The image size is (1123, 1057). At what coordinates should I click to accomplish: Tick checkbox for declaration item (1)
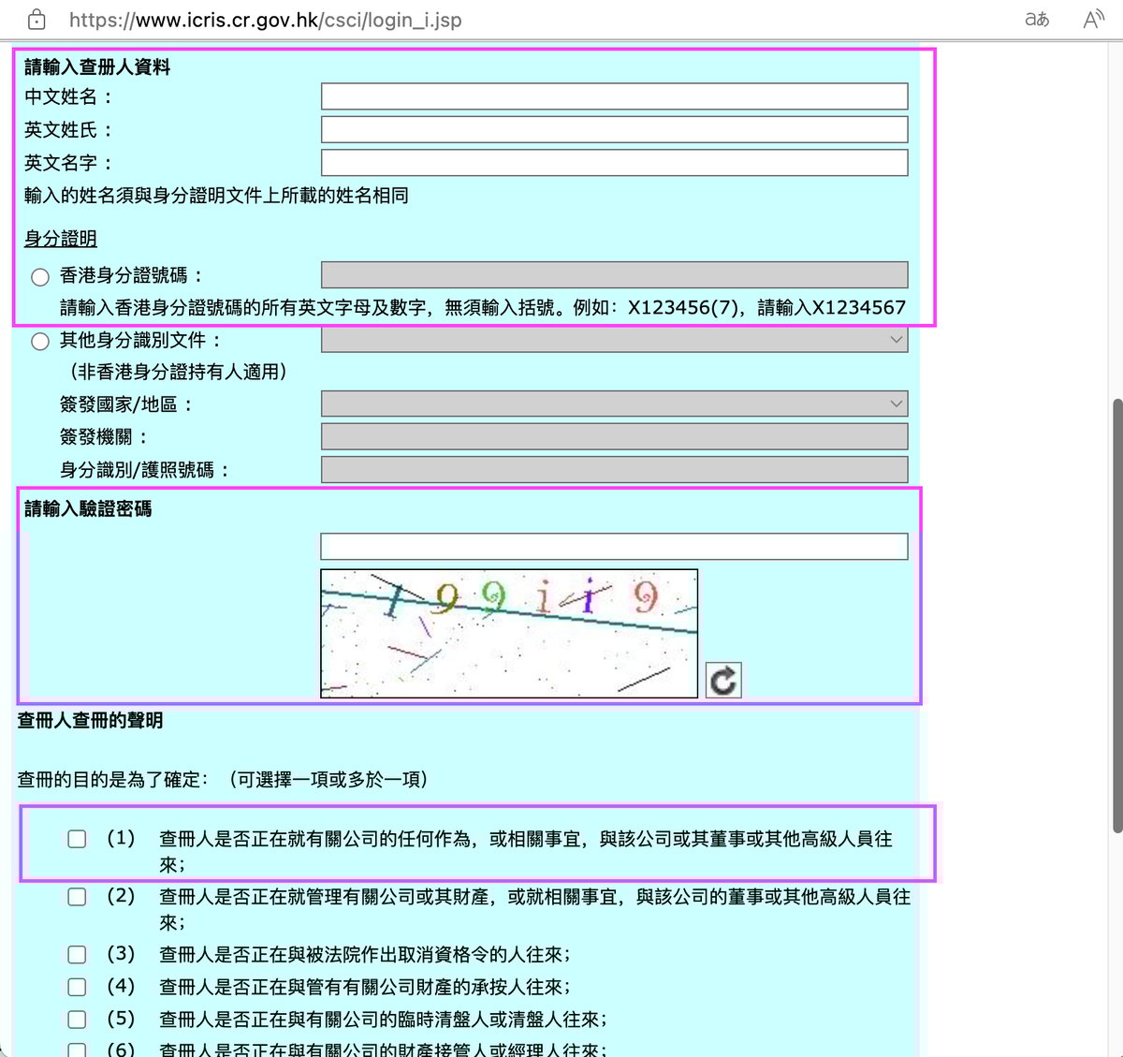point(77,839)
